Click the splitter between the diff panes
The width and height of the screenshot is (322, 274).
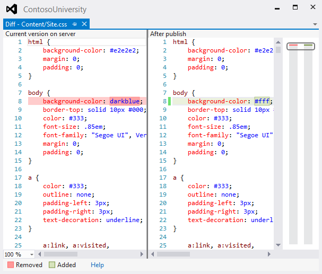click(147, 143)
